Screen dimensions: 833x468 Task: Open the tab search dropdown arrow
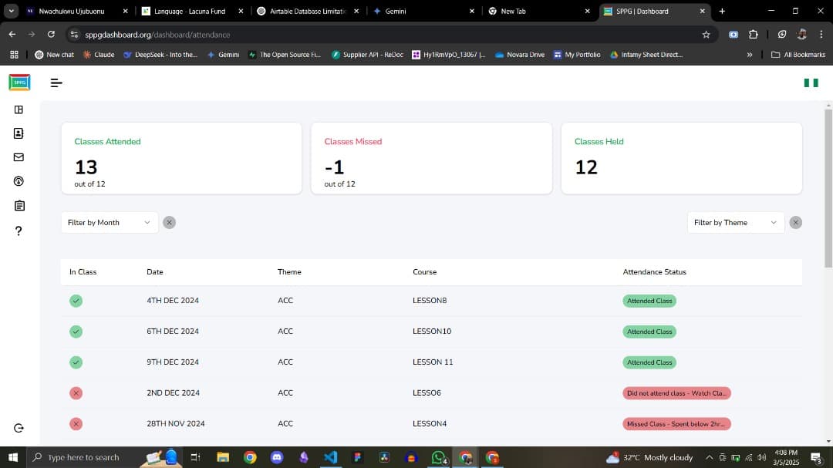[x=11, y=11]
